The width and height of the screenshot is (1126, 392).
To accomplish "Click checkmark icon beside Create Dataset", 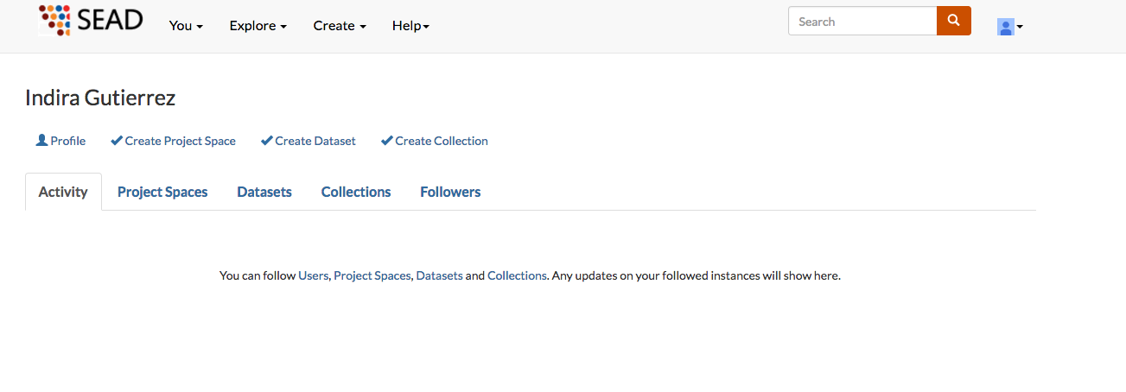I will (267, 141).
